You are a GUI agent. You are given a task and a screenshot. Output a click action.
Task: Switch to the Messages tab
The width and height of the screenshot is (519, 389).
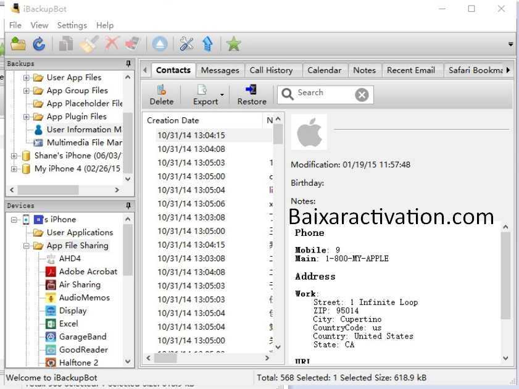(220, 70)
